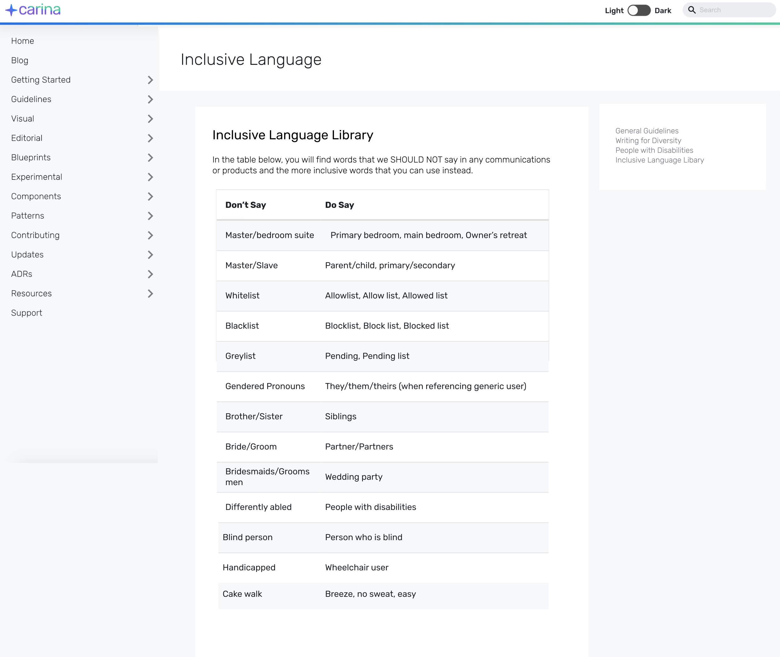Click Dark label beside theme switch
The image size is (780, 657).
663,10
